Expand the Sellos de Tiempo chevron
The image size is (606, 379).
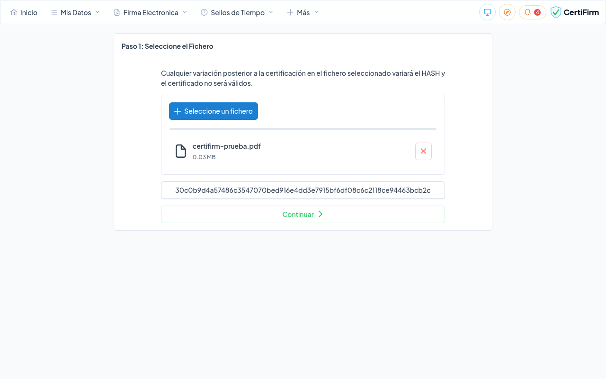point(271,12)
